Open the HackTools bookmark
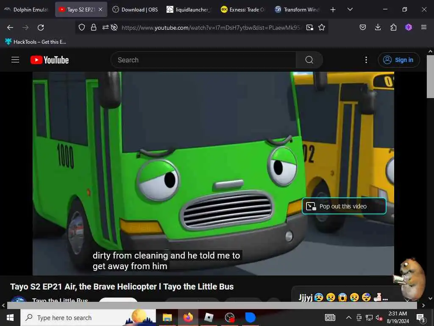 (36, 42)
